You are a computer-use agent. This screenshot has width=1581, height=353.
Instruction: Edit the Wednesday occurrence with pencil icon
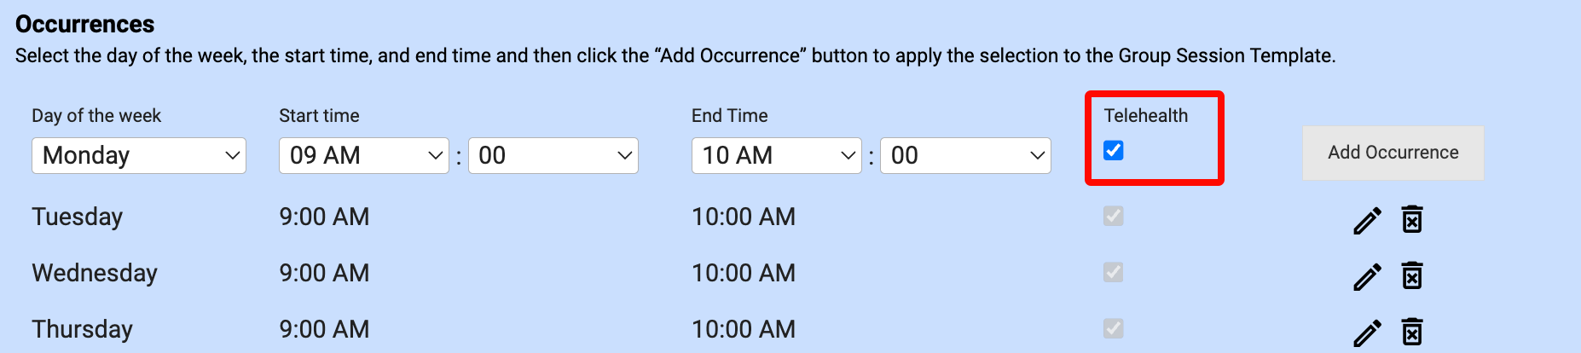(1367, 277)
